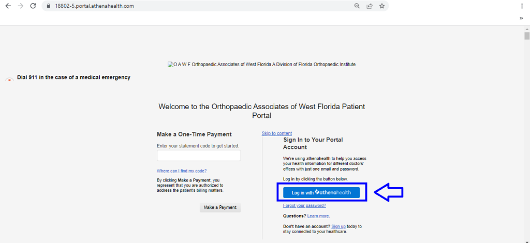530x243 pixels.
Task: Click the OAWF logo image placeholder
Action: point(261,64)
